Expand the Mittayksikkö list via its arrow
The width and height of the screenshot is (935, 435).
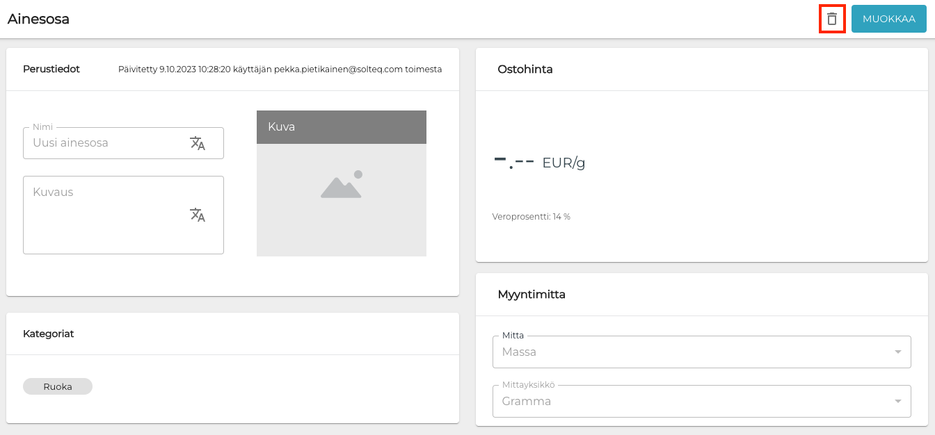pyautogui.click(x=897, y=402)
